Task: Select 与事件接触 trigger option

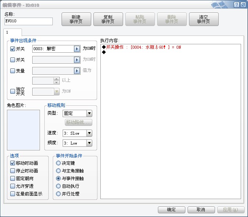Action: pyautogui.click(x=58, y=178)
